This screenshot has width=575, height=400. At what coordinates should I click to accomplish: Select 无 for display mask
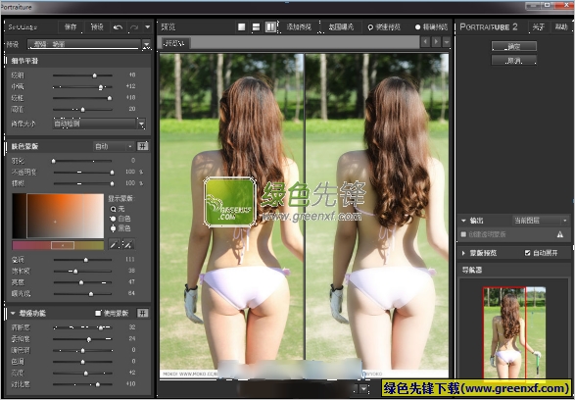(113, 209)
